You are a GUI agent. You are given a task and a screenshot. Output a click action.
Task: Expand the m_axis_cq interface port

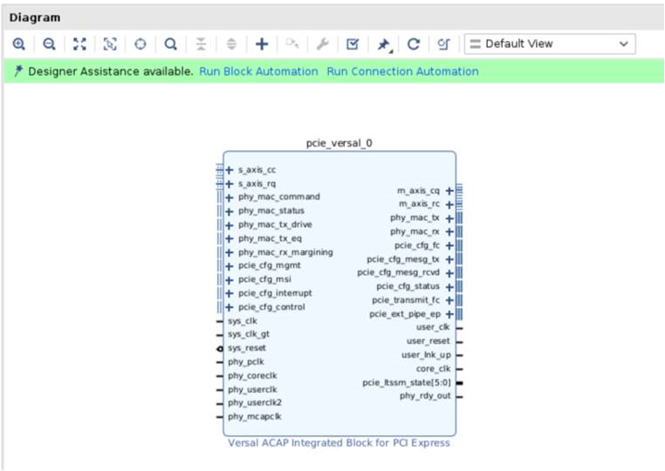pos(449,190)
